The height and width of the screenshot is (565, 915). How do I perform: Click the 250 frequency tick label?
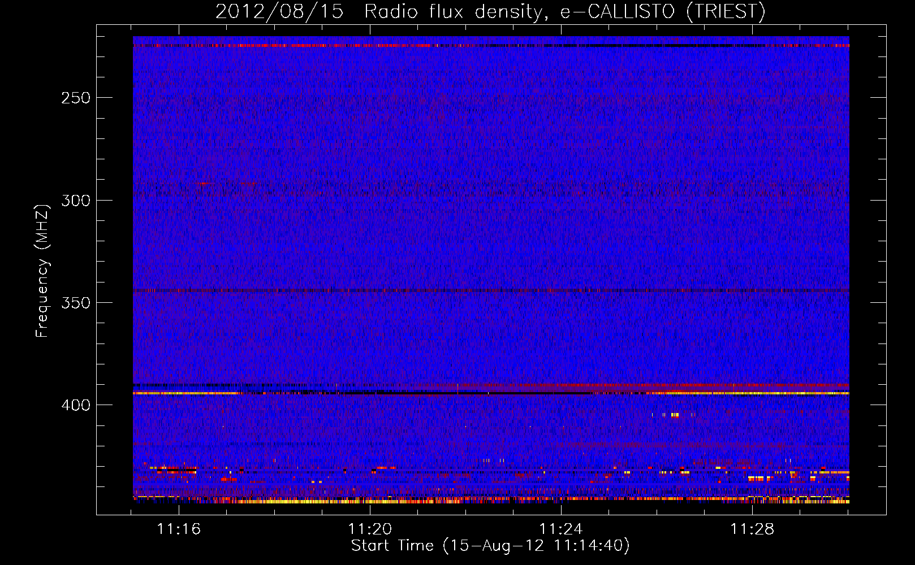pos(75,98)
